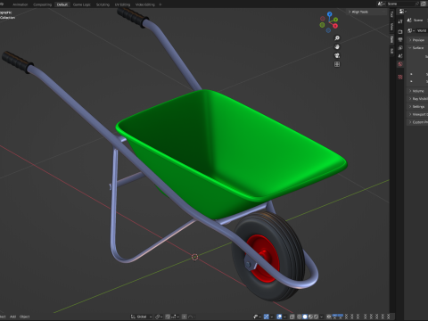Click the blue Z axis gizmo ball
This screenshot has width=428, height=321.
(x=329, y=14)
